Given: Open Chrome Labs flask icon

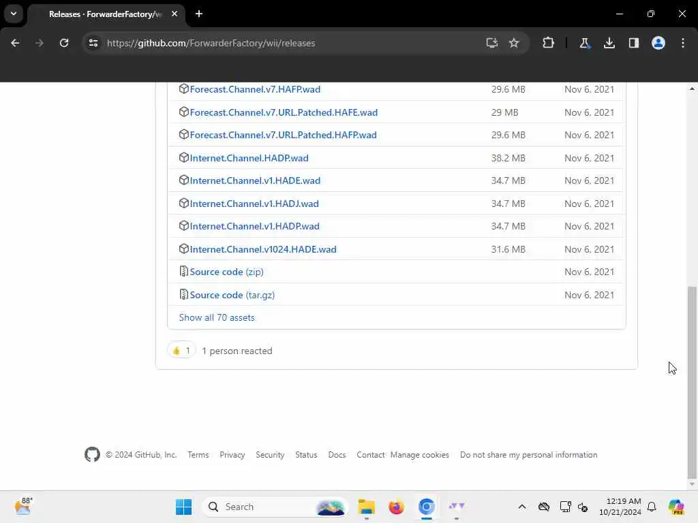Looking at the screenshot, I should (x=584, y=43).
